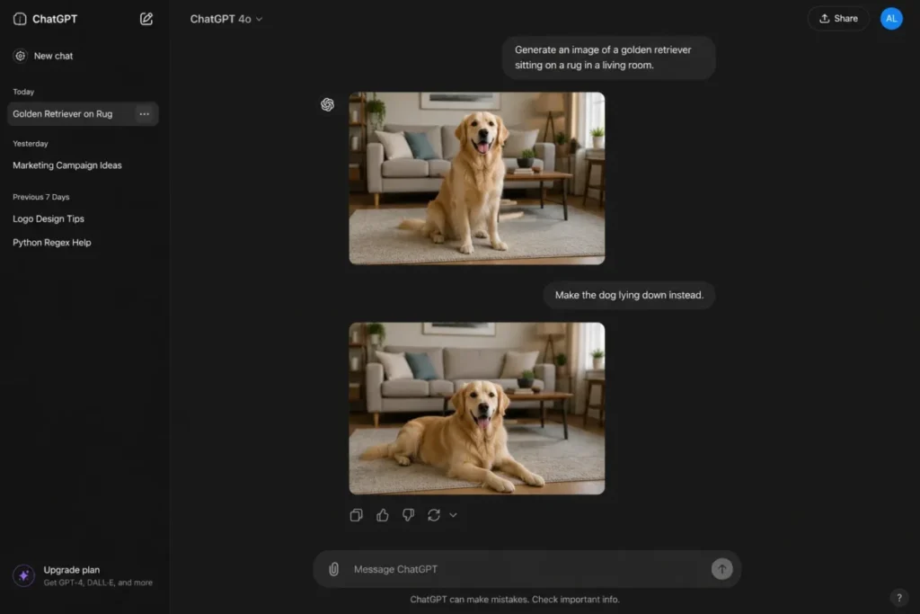Viewport: 920px width, 614px height.
Task: Click 'Get GPT-4, DALL·E, and more' text
Action: (x=98, y=583)
